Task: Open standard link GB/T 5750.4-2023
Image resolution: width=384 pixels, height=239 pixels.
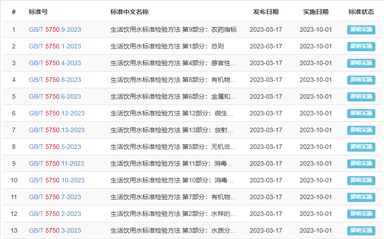Action: [55, 63]
